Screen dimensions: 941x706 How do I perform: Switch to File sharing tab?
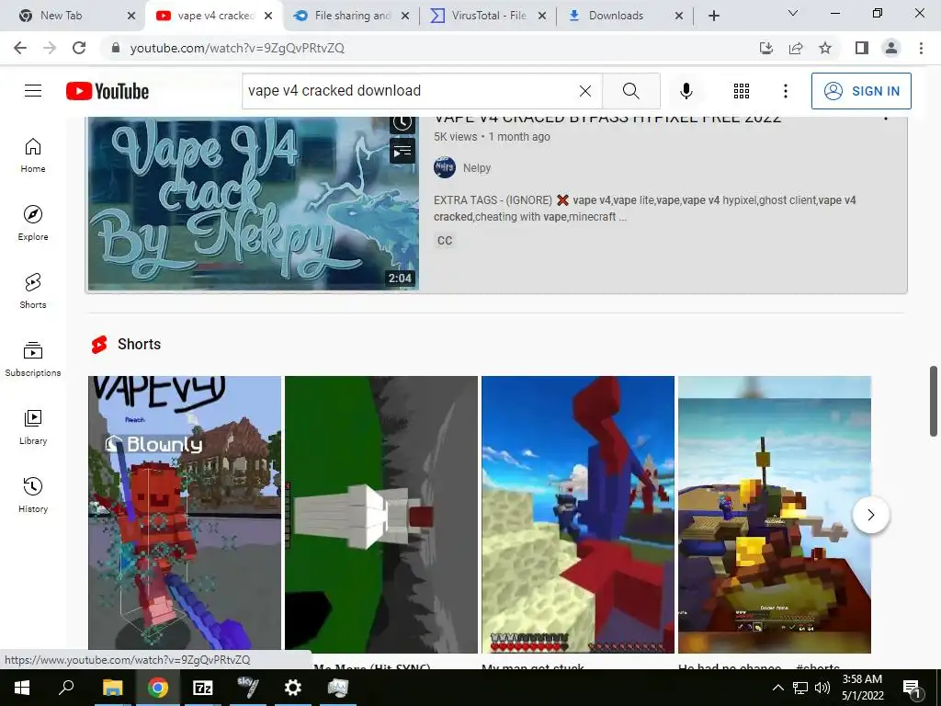coord(352,16)
